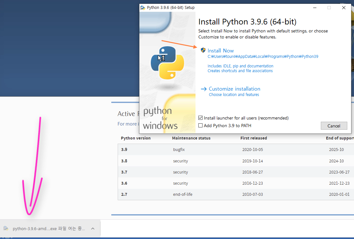Click the End of support column header
The image size is (354, 239).
[x=340, y=138]
